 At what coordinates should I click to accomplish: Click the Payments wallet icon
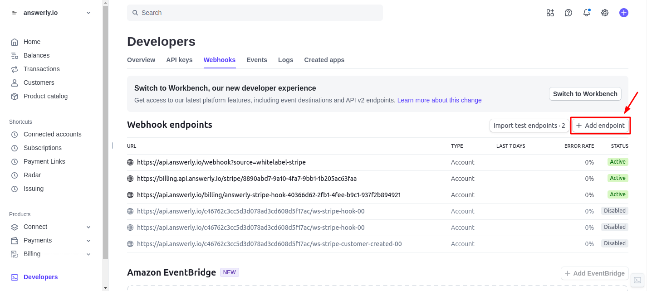coord(15,240)
